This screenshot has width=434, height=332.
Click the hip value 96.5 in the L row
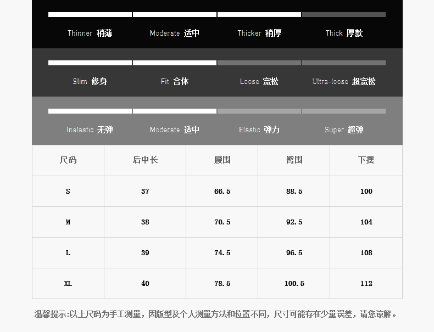point(294,252)
